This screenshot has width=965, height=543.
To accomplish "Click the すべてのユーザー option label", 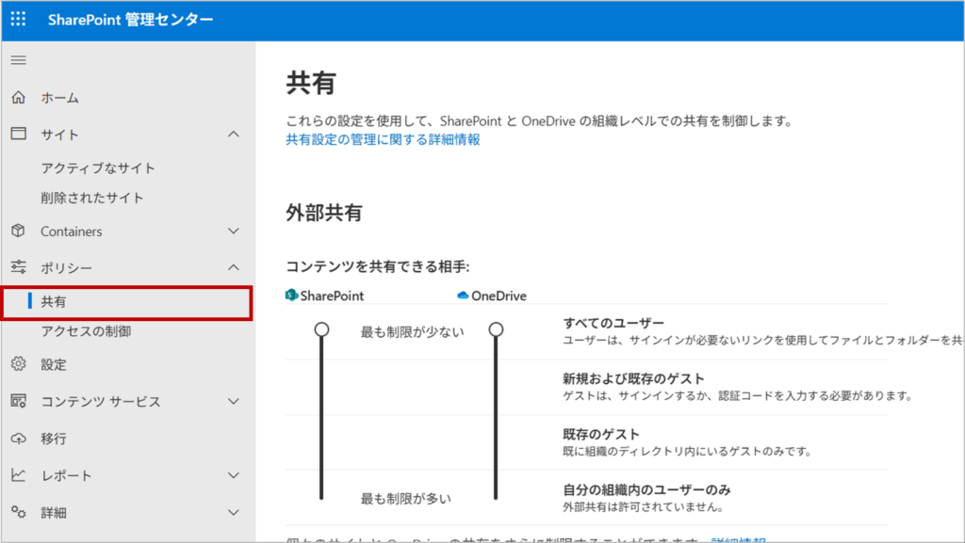I will click(613, 323).
